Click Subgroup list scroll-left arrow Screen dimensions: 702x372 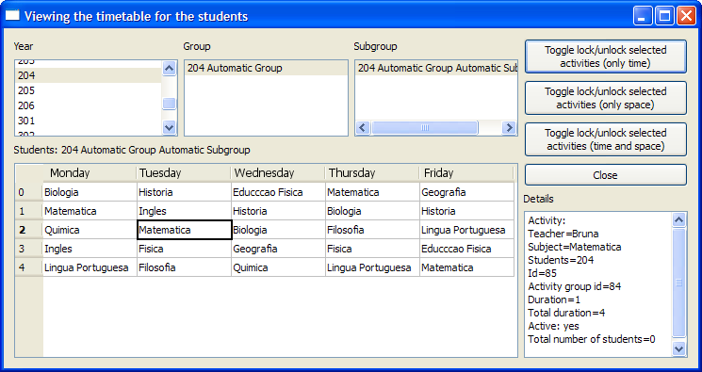tap(363, 127)
